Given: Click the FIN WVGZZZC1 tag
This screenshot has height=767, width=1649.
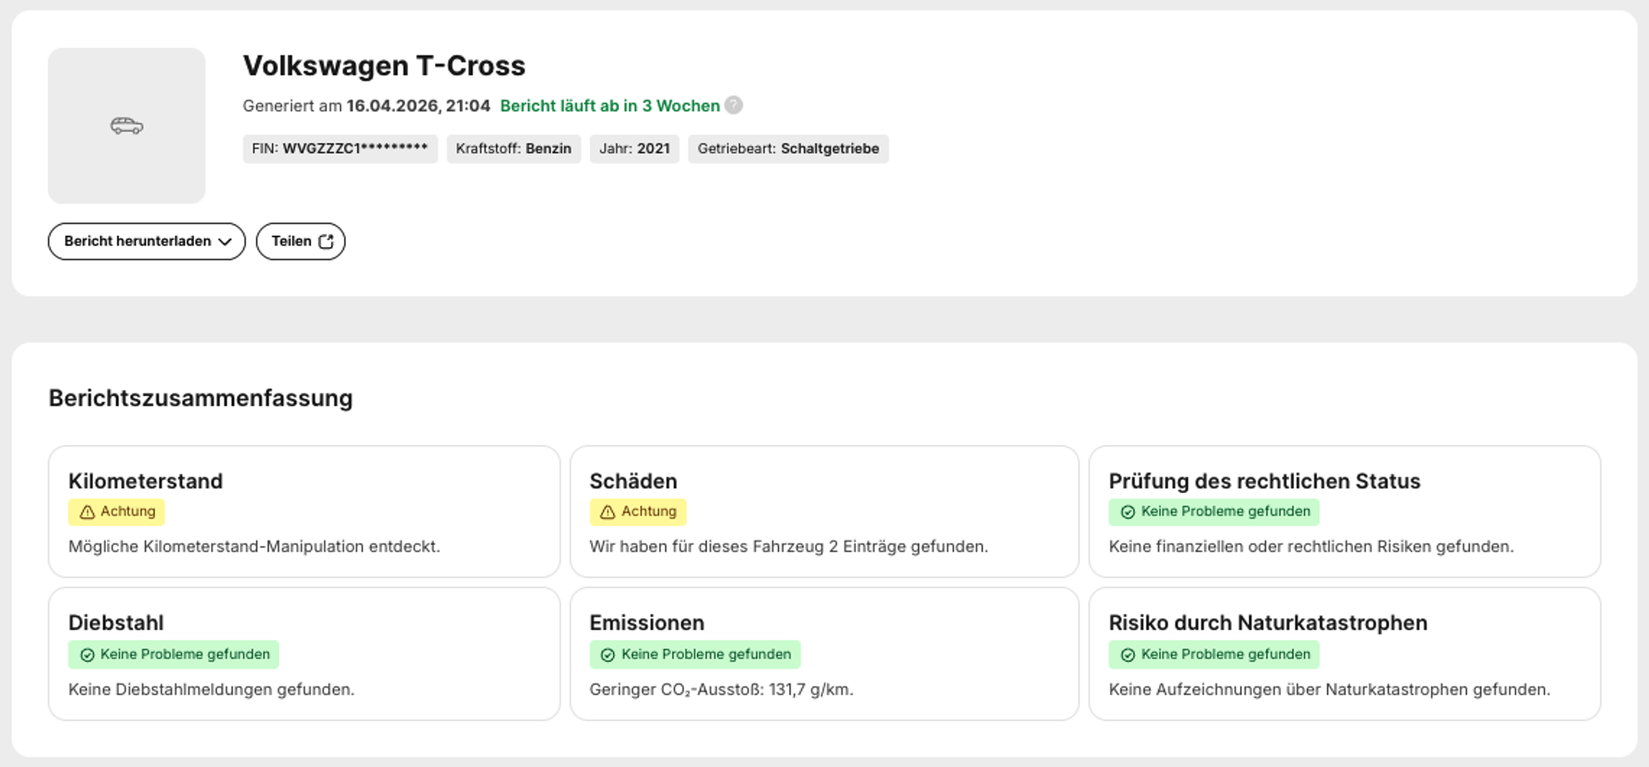Looking at the screenshot, I should (340, 149).
